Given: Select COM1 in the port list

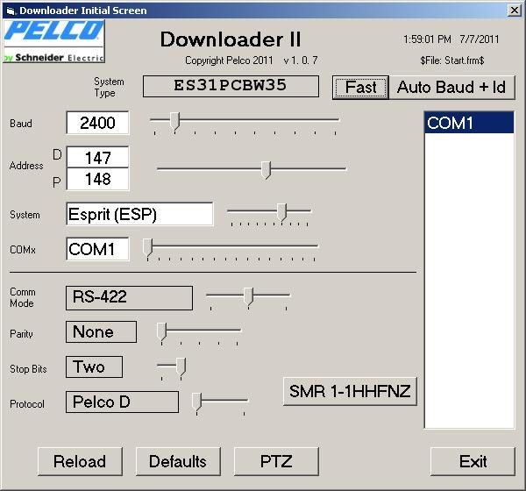Looking at the screenshot, I should tap(469, 123).
